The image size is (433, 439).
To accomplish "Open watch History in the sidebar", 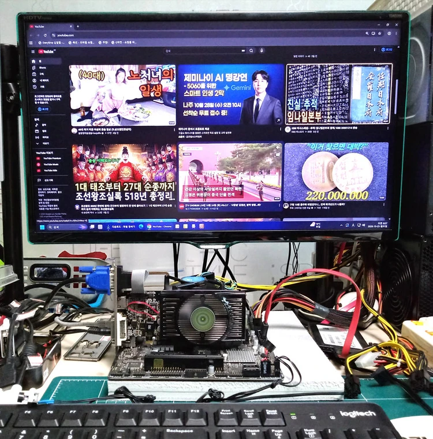I will click(x=38, y=87).
